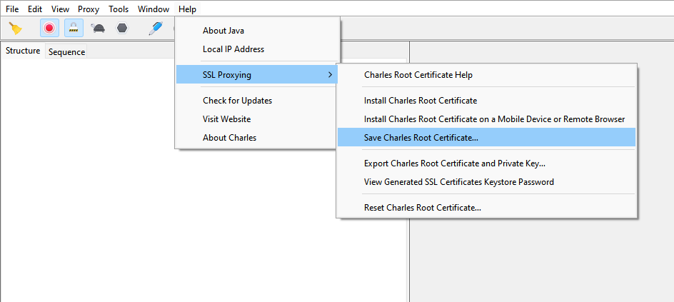674x302 pixels.
Task: Open the File menu
Action: coord(12,9)
